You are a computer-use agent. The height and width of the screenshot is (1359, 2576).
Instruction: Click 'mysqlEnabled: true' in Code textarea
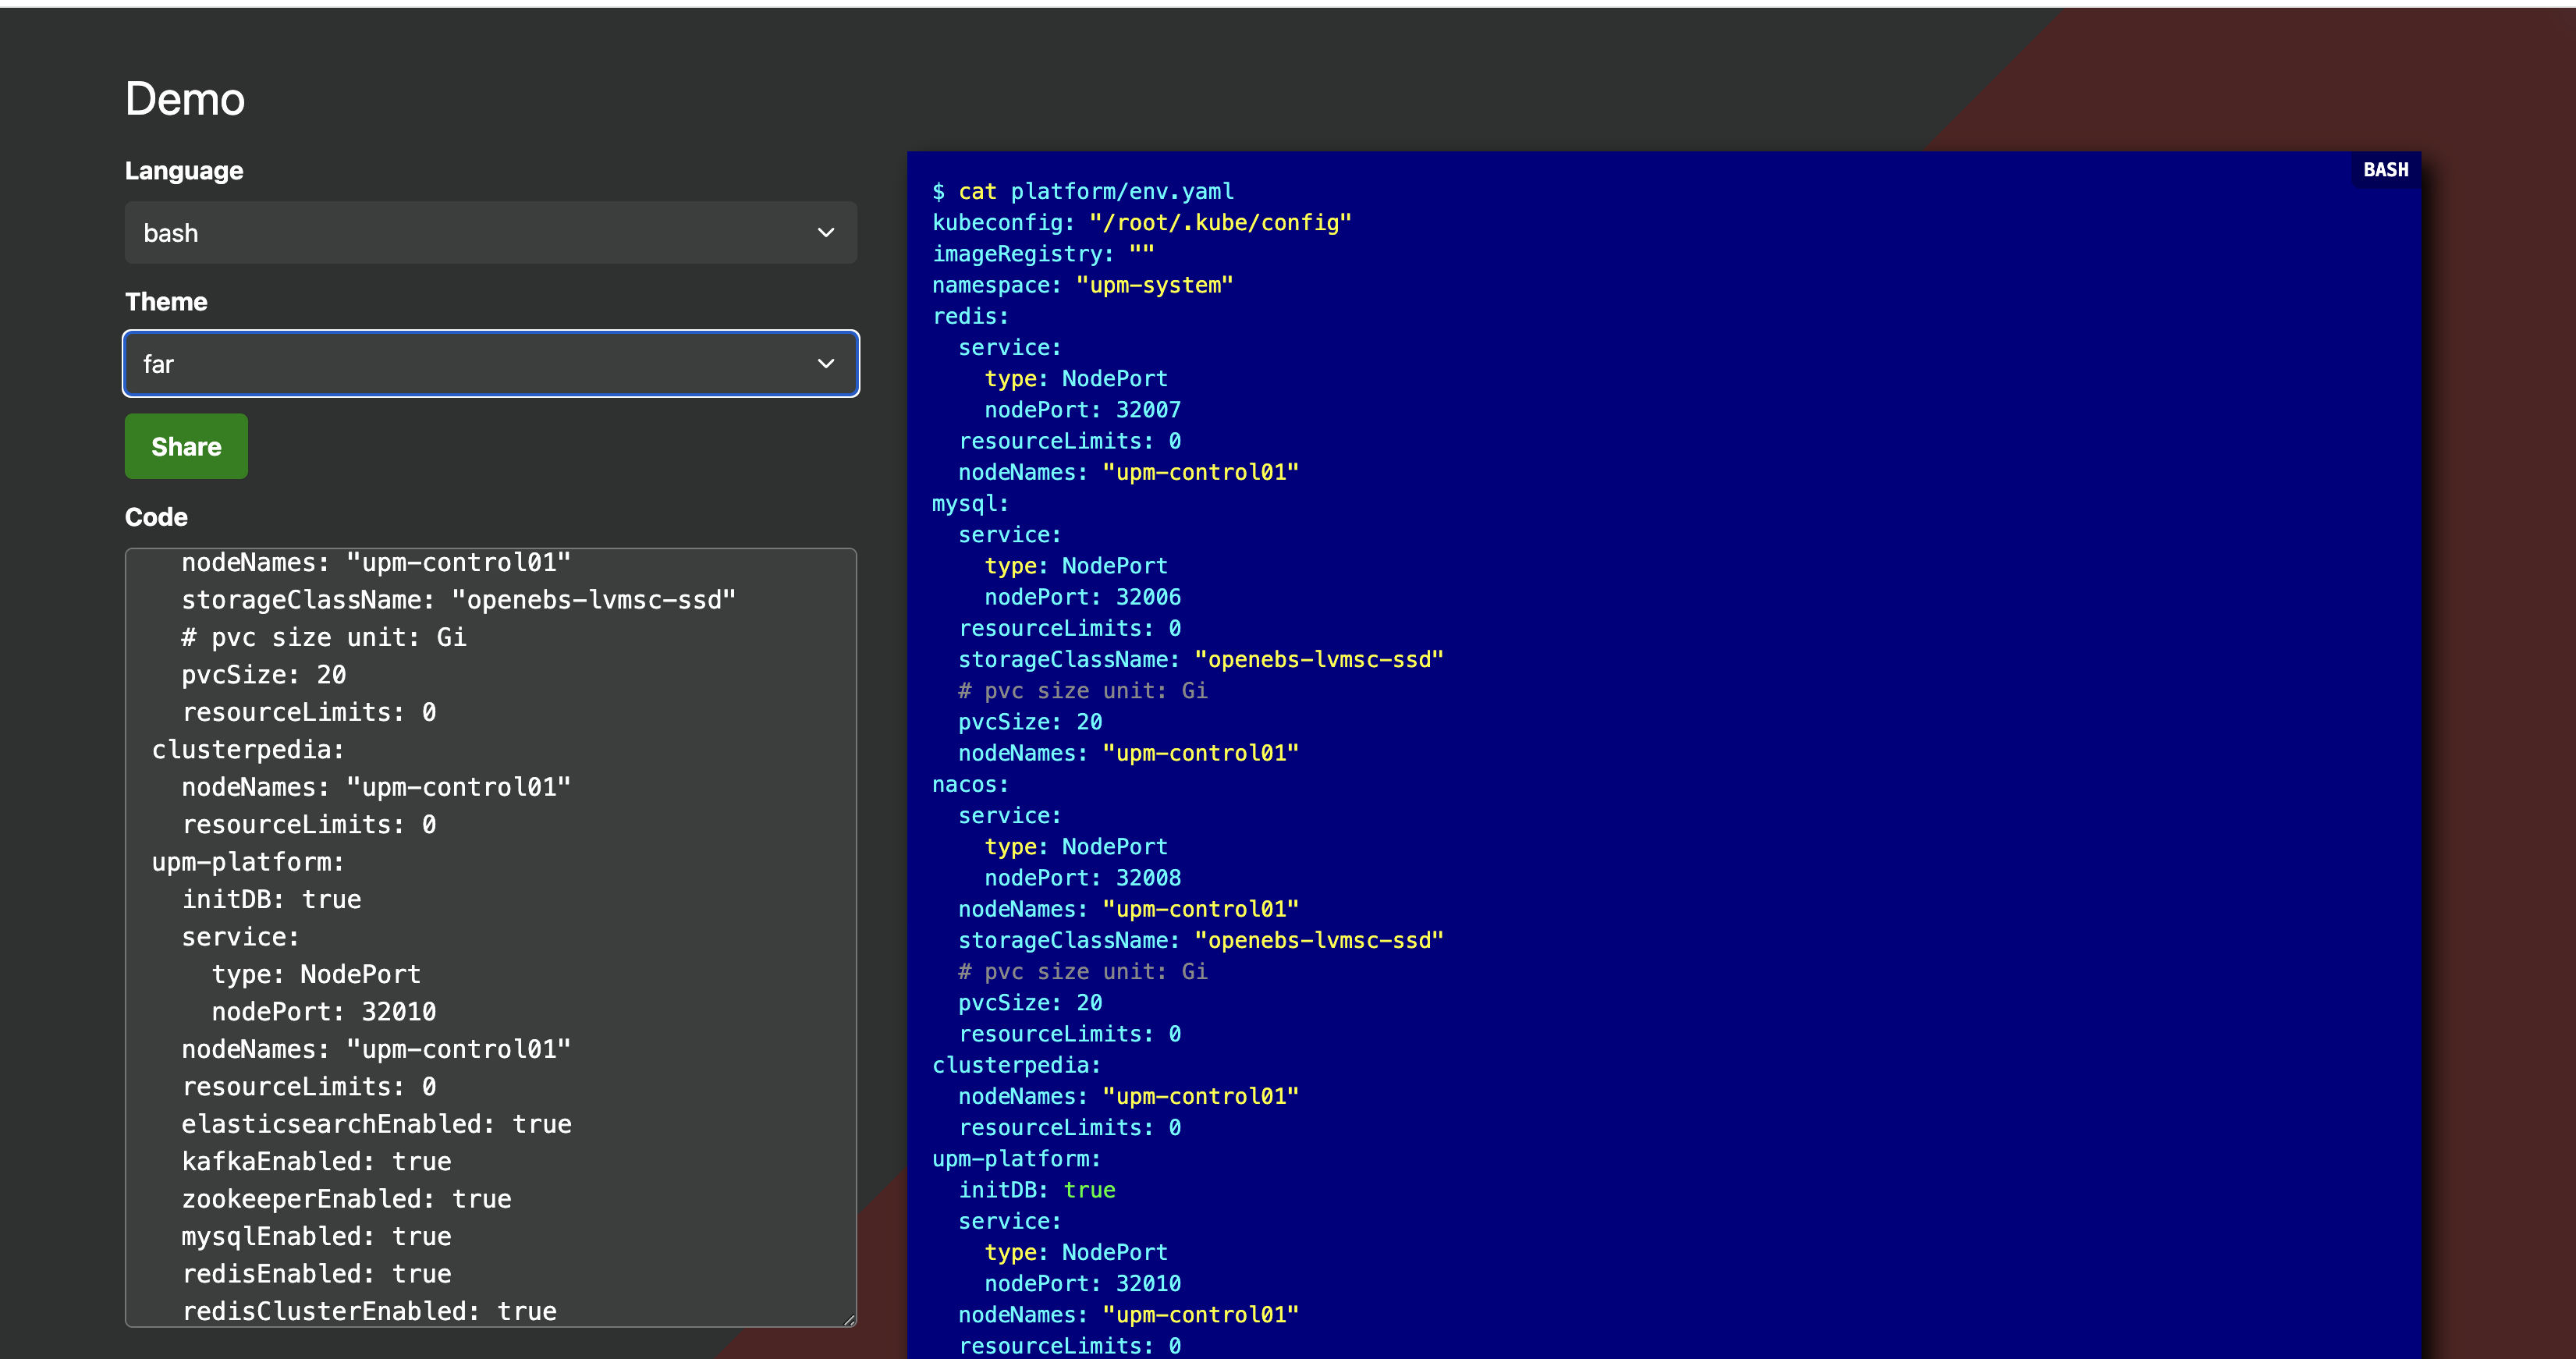[x=317, y=1236]
